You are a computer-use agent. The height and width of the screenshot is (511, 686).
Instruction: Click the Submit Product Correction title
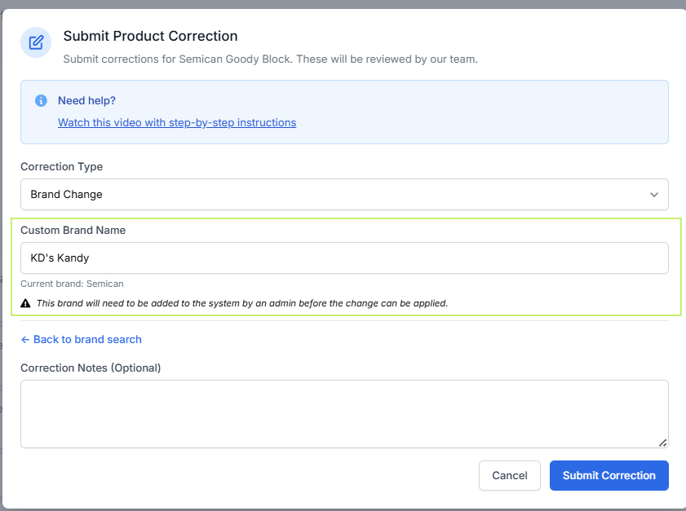coord(150,36)
